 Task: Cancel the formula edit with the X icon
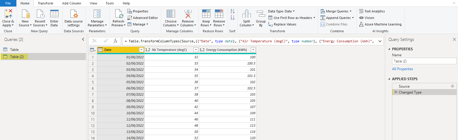(95, 41)
